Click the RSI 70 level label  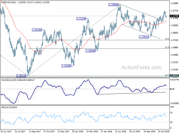[x=171, y=113]
